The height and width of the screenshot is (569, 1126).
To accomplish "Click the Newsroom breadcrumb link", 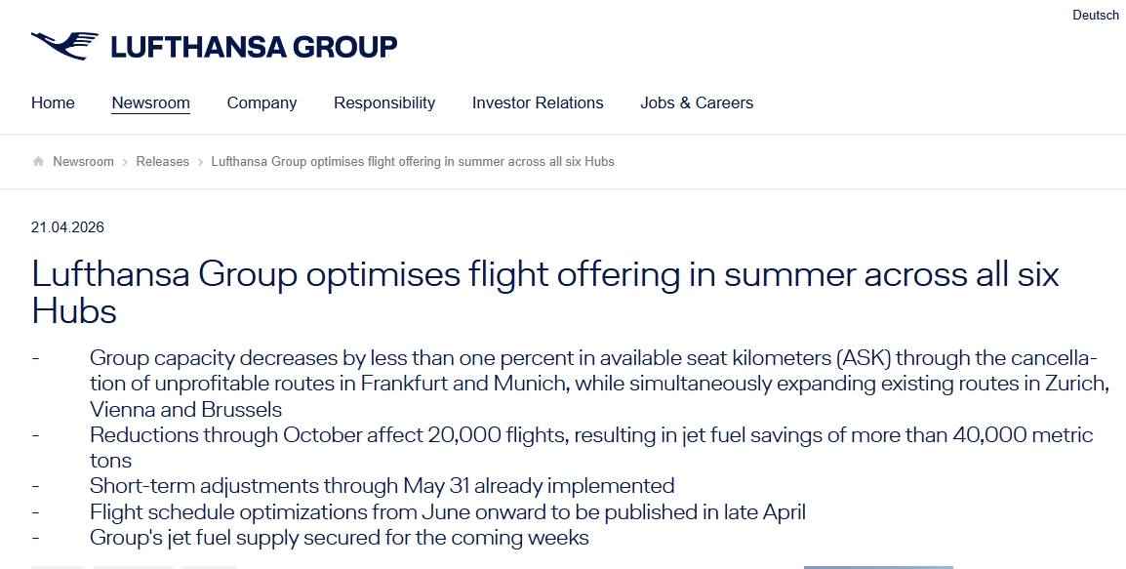I will [83, 162].
